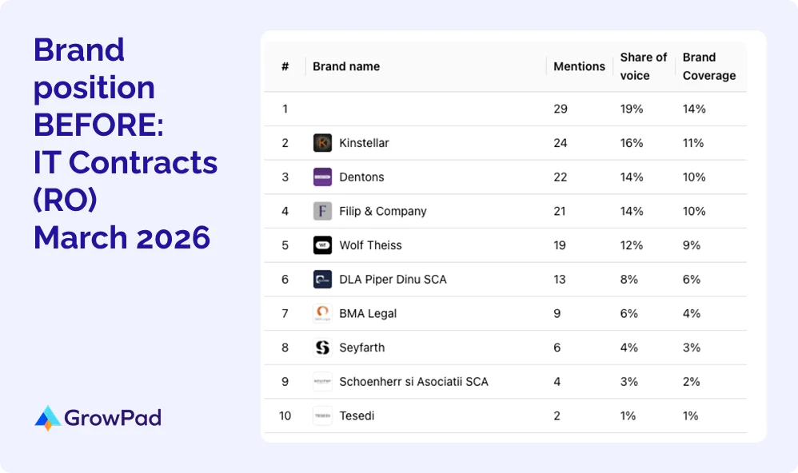Select the DLA Piper Dinu SCA text
Screen dimensions: 798x473
tap(393, 279)
